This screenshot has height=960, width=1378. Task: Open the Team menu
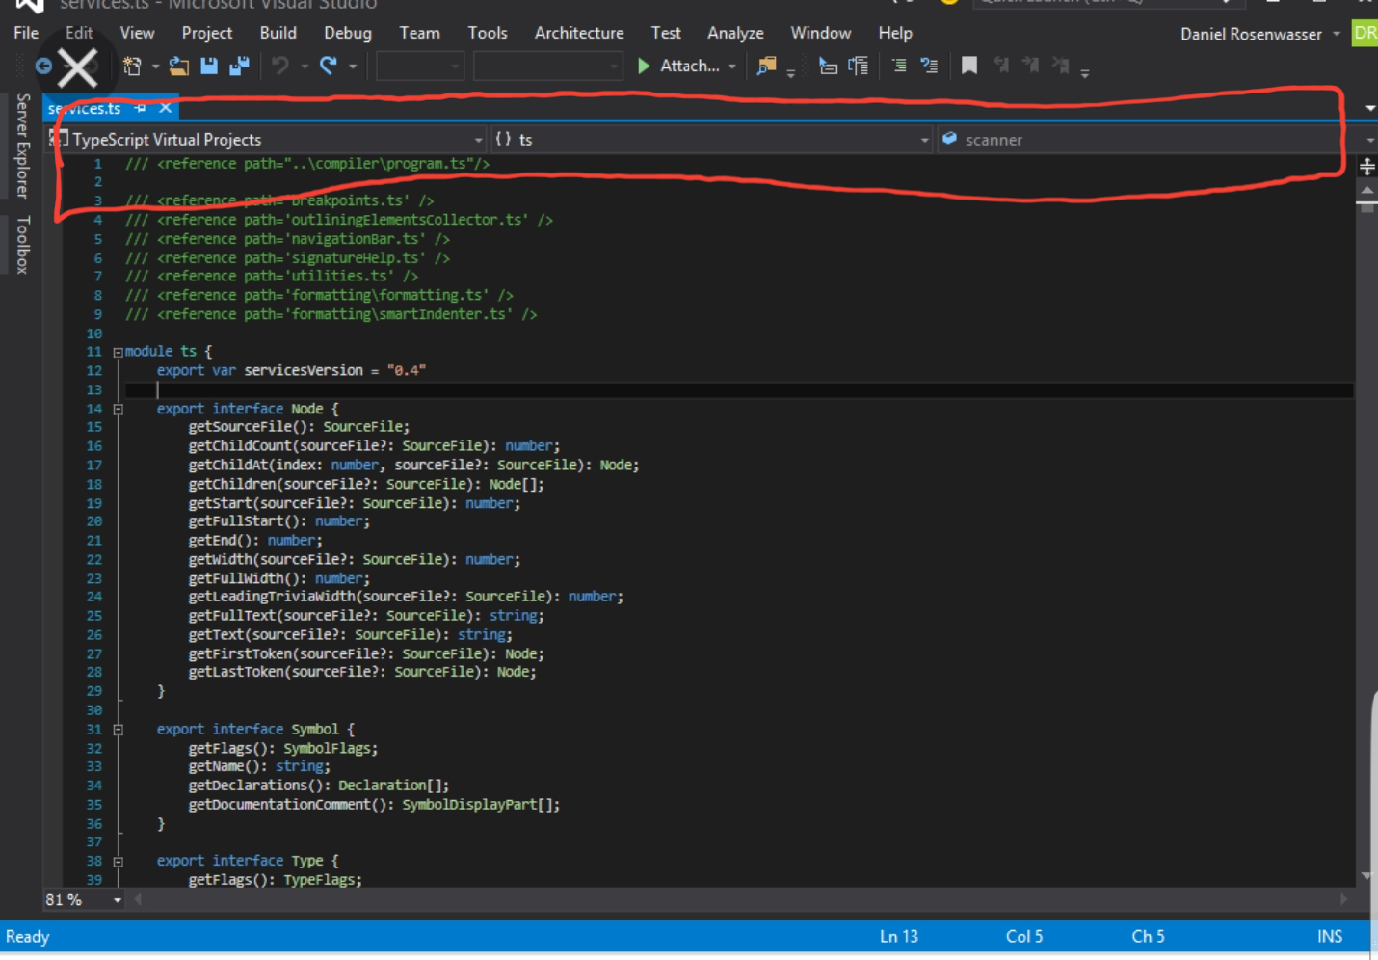coord(420,33)
